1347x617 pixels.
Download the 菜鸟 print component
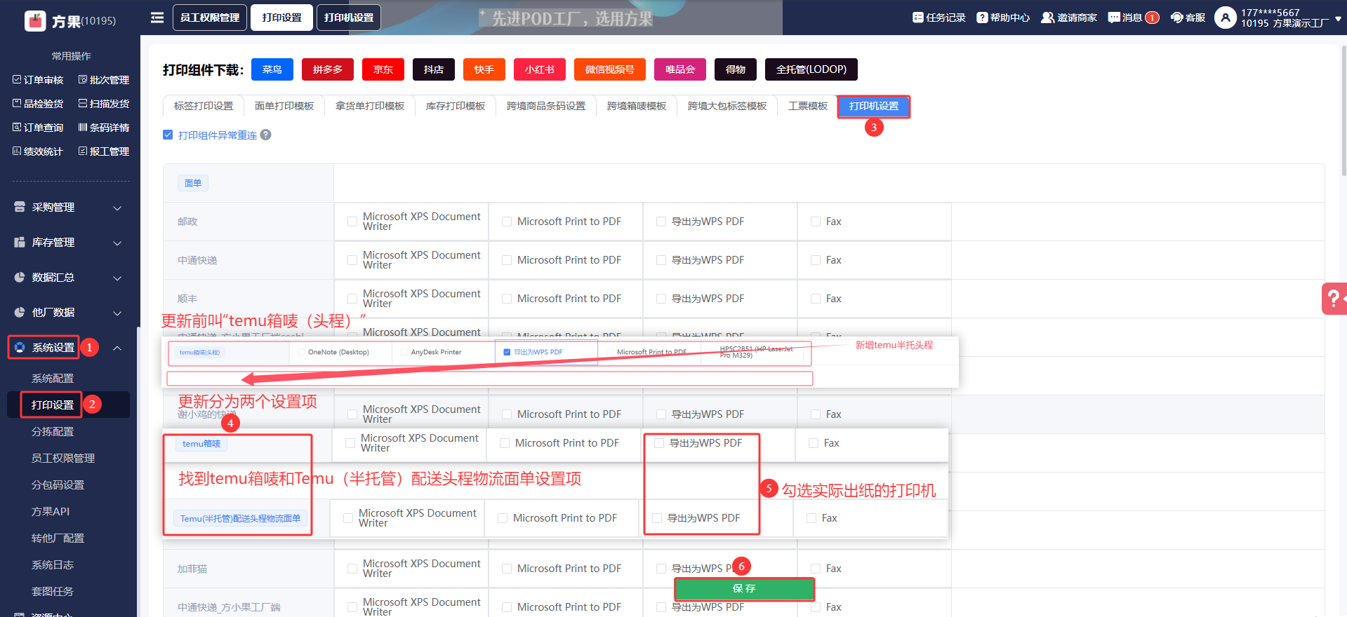click(x=272, y=69)
